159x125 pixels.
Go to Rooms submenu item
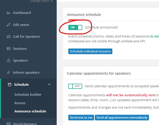click(20, 103)
